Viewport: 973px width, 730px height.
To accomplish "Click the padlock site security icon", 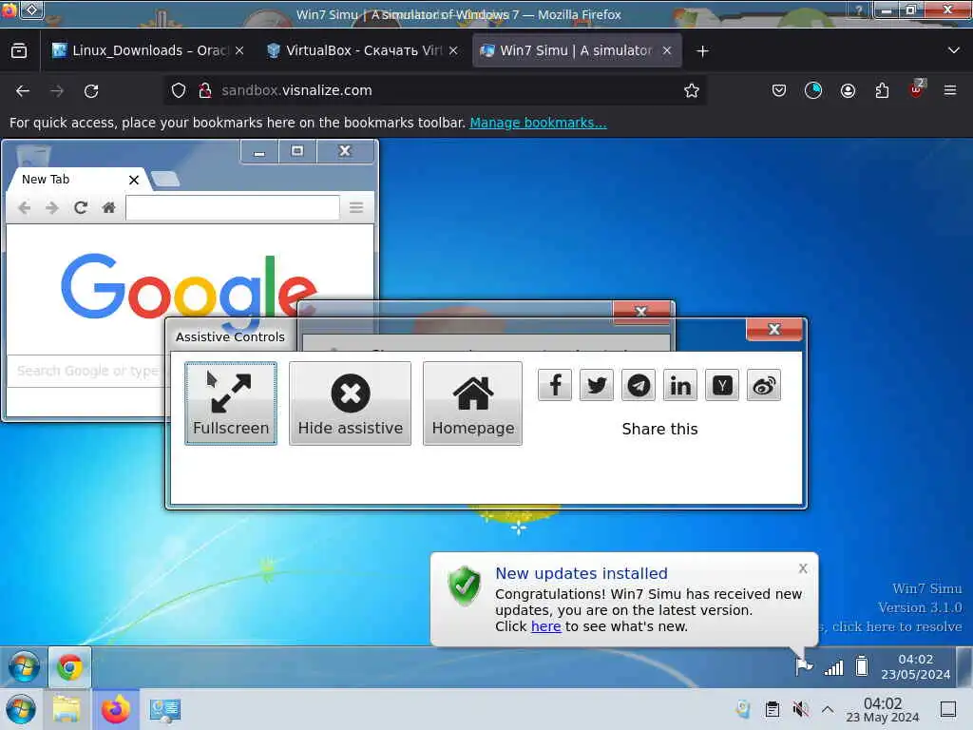I will pyautogui.click(x=205, y=90).
